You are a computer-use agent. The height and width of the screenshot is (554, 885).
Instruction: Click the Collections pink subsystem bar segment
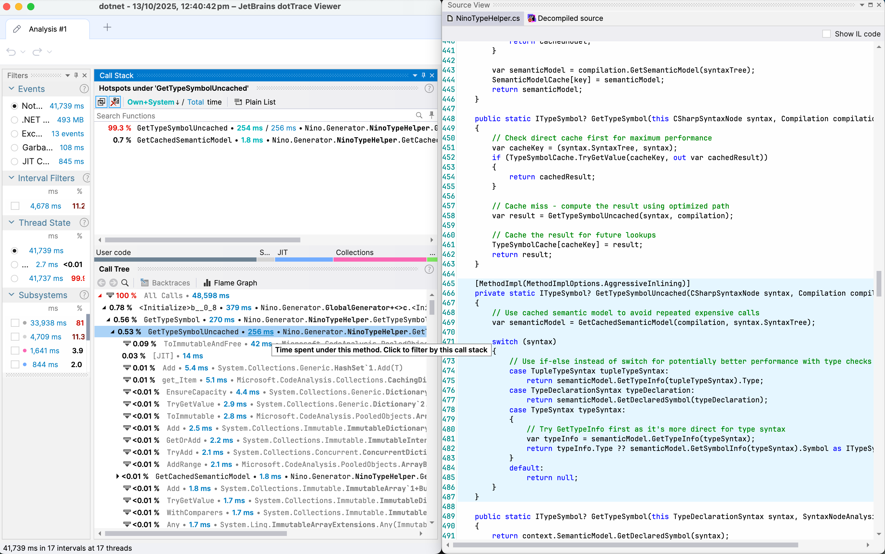click(x=380, y=260)
